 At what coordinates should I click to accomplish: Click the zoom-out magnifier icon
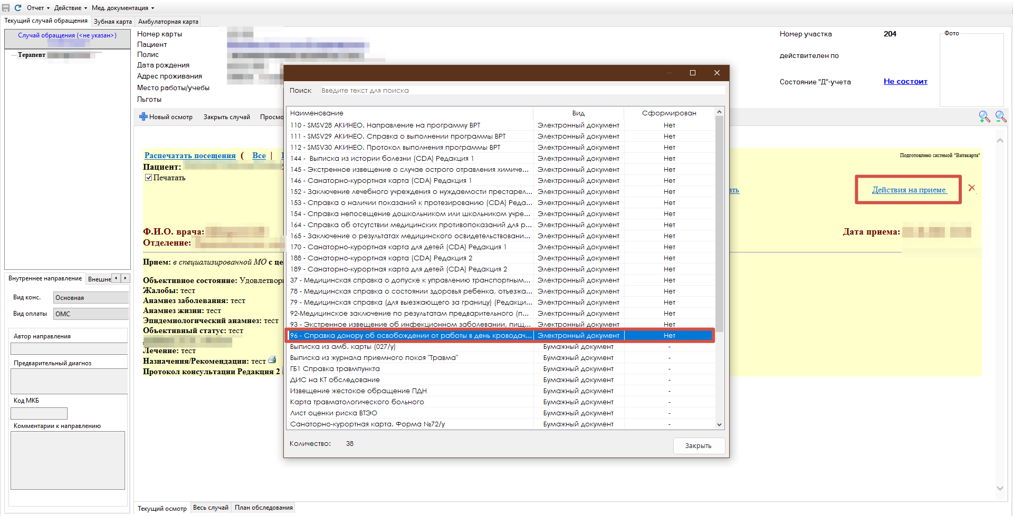(1001, 116)
